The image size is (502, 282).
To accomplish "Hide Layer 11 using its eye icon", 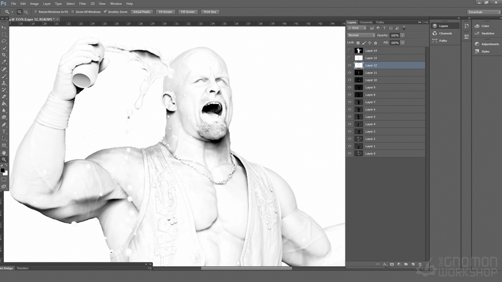I will coord(349,73).
